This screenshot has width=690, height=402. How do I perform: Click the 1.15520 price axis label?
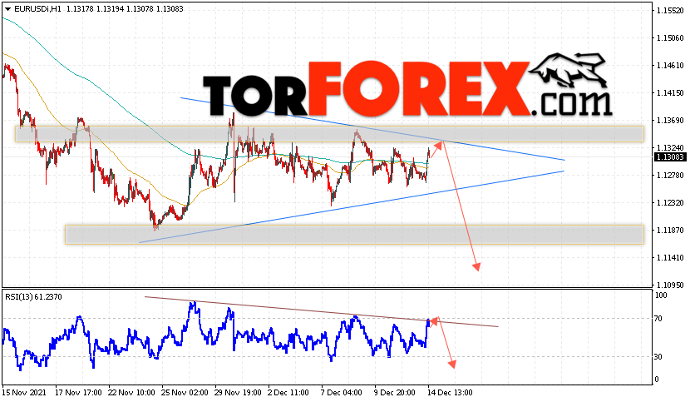(670, 10)
